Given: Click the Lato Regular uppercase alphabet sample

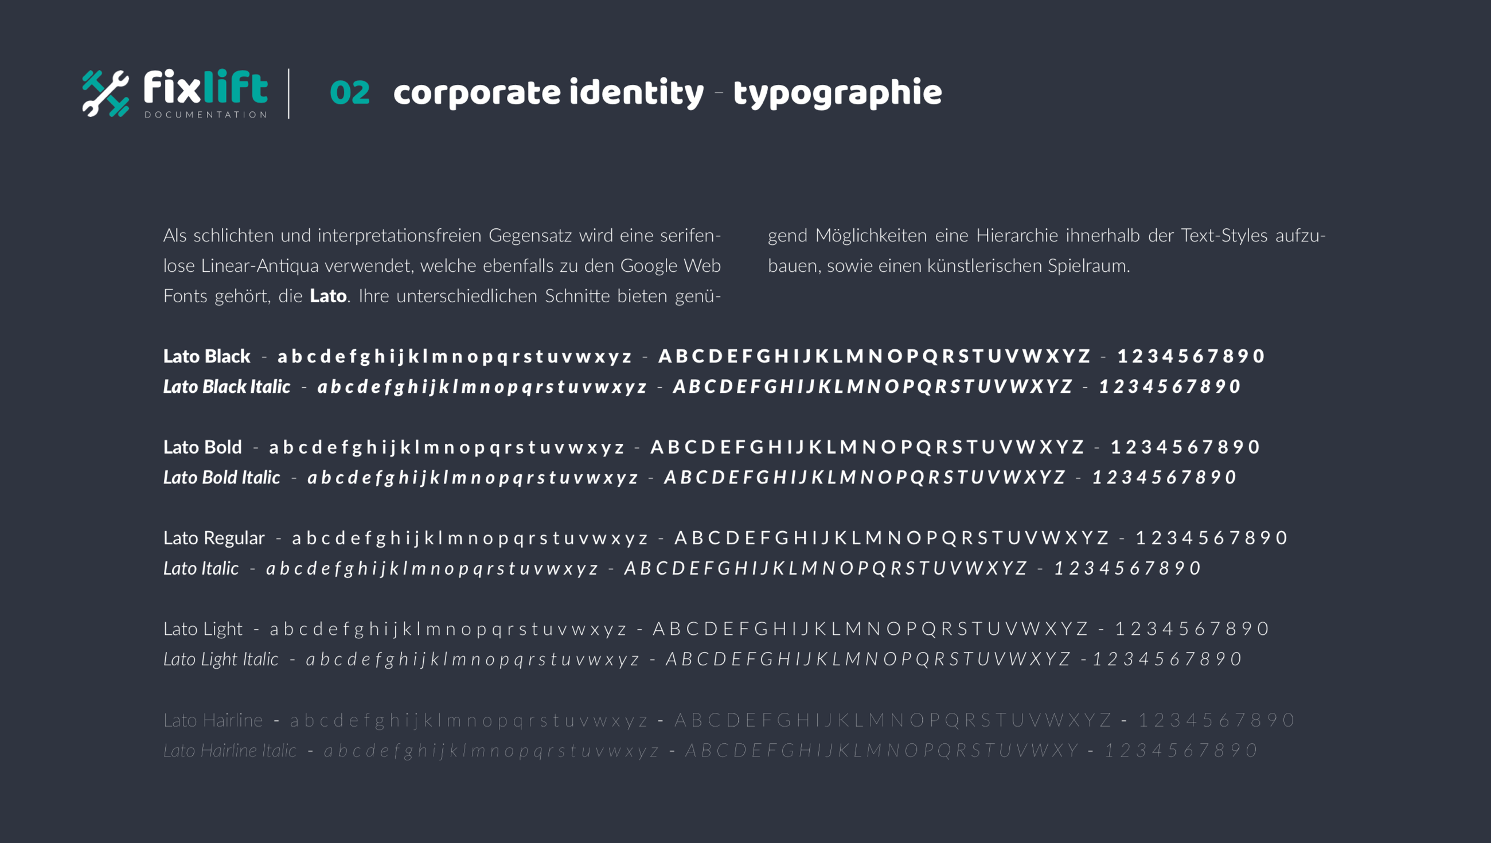Looking at the screenshot, I should pyautogui.click(x=891, y=538).
